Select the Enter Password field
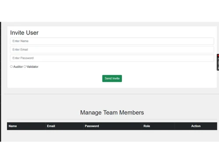This screenshot has height=164, width=219. click(x=112, y=58)
